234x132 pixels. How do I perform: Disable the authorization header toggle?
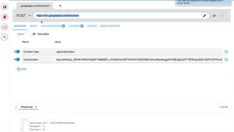click(x=17, y=59)
